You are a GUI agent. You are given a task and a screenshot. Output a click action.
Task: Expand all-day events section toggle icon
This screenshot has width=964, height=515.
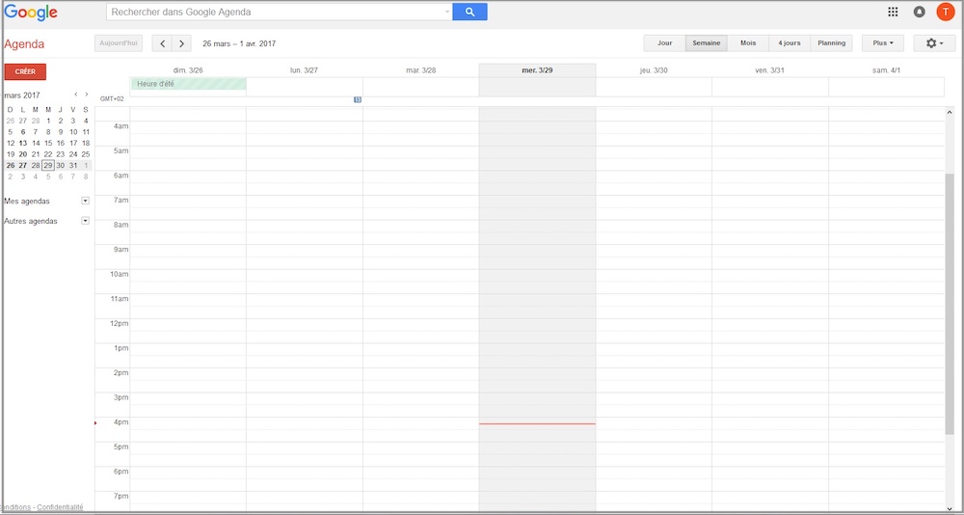tap(358, 99)
